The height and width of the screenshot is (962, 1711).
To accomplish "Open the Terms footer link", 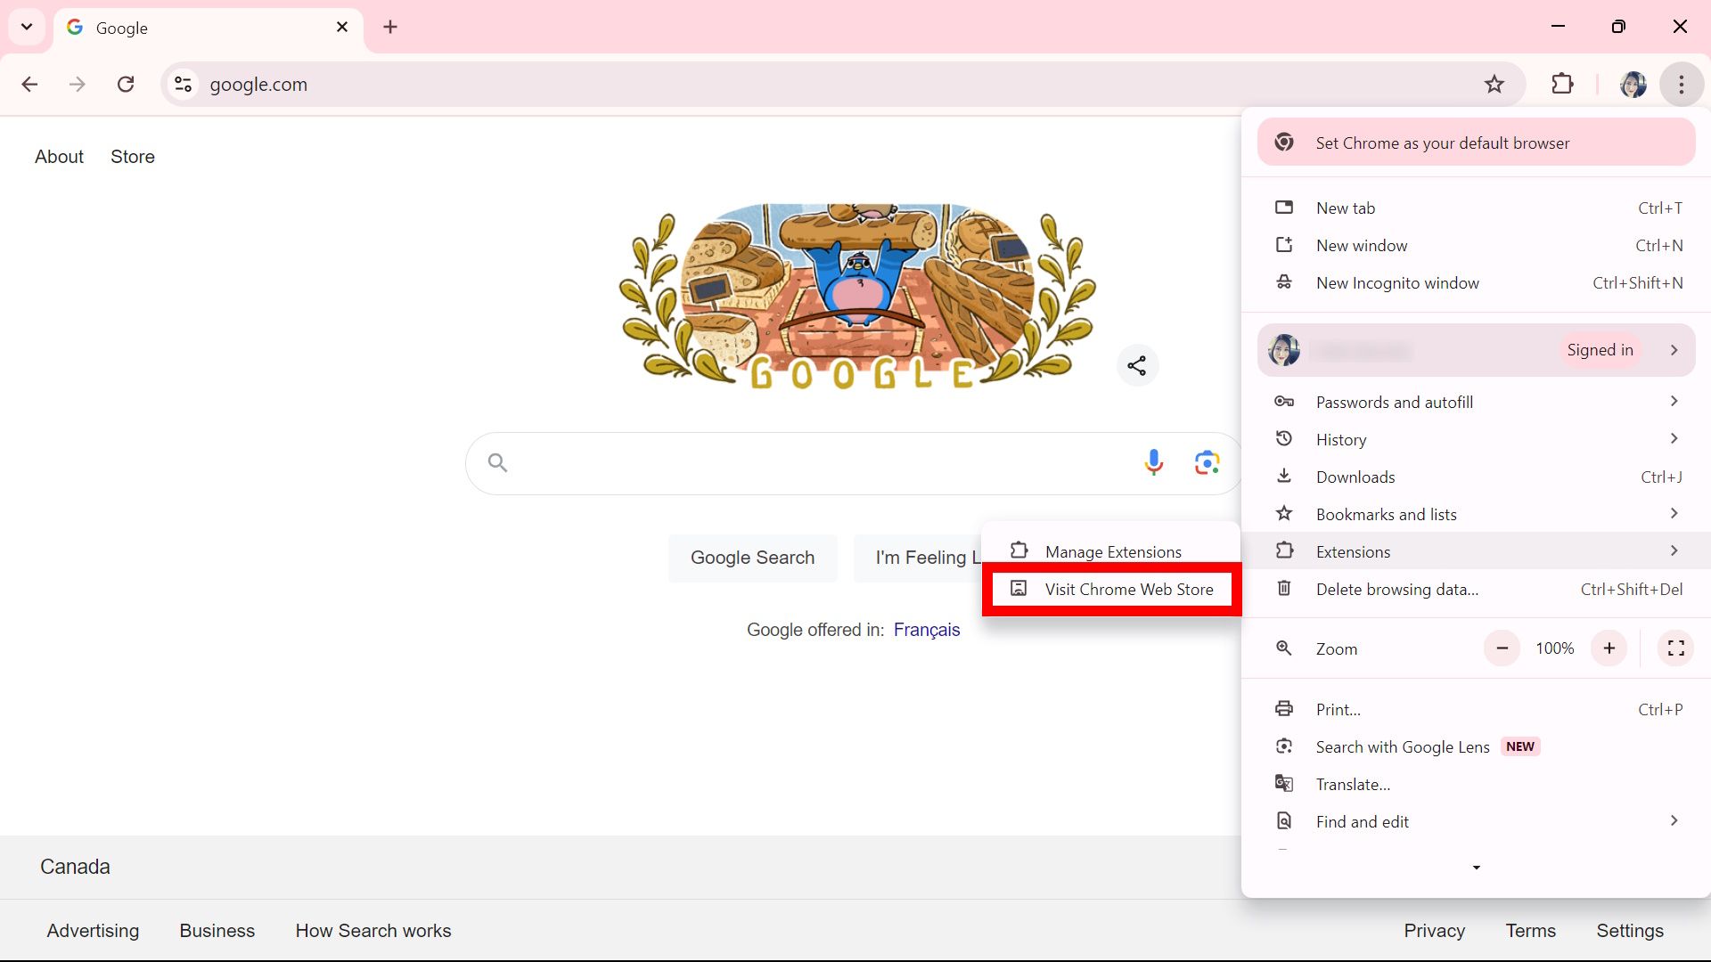I will 1531,931.
